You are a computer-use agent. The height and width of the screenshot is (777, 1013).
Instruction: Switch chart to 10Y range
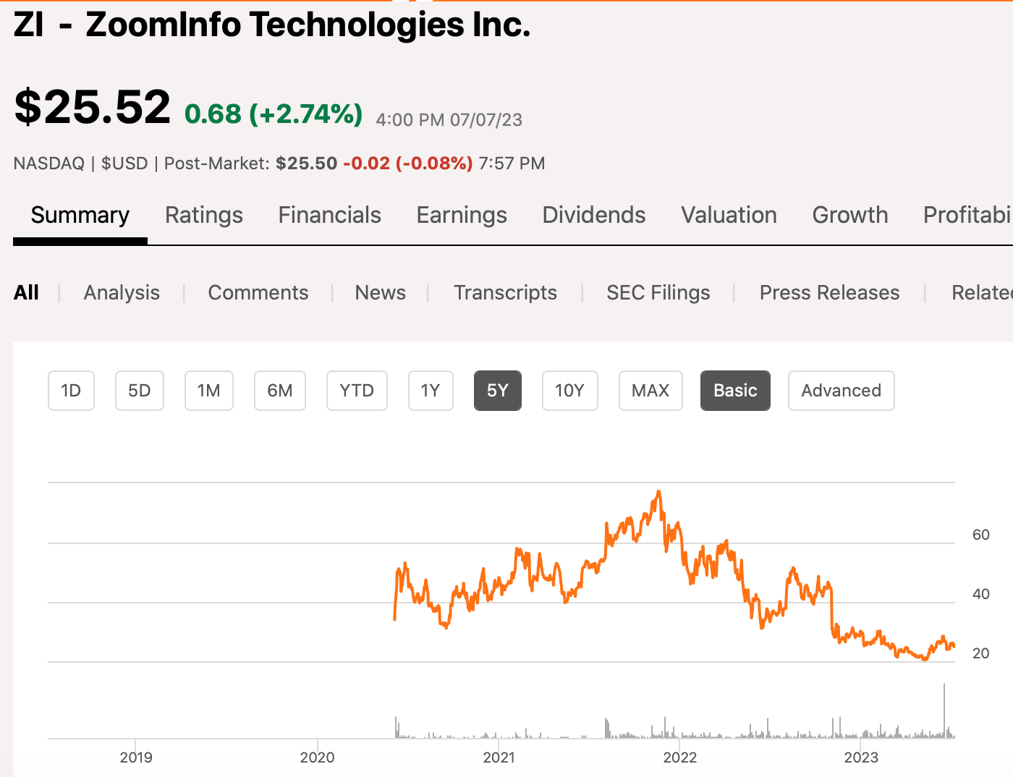[569, 391]
